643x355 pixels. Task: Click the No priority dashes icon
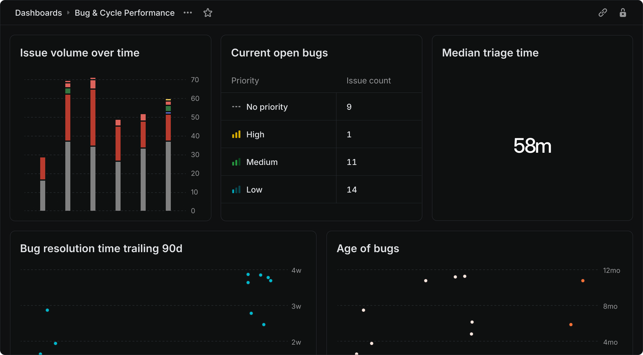pos(236,107)
